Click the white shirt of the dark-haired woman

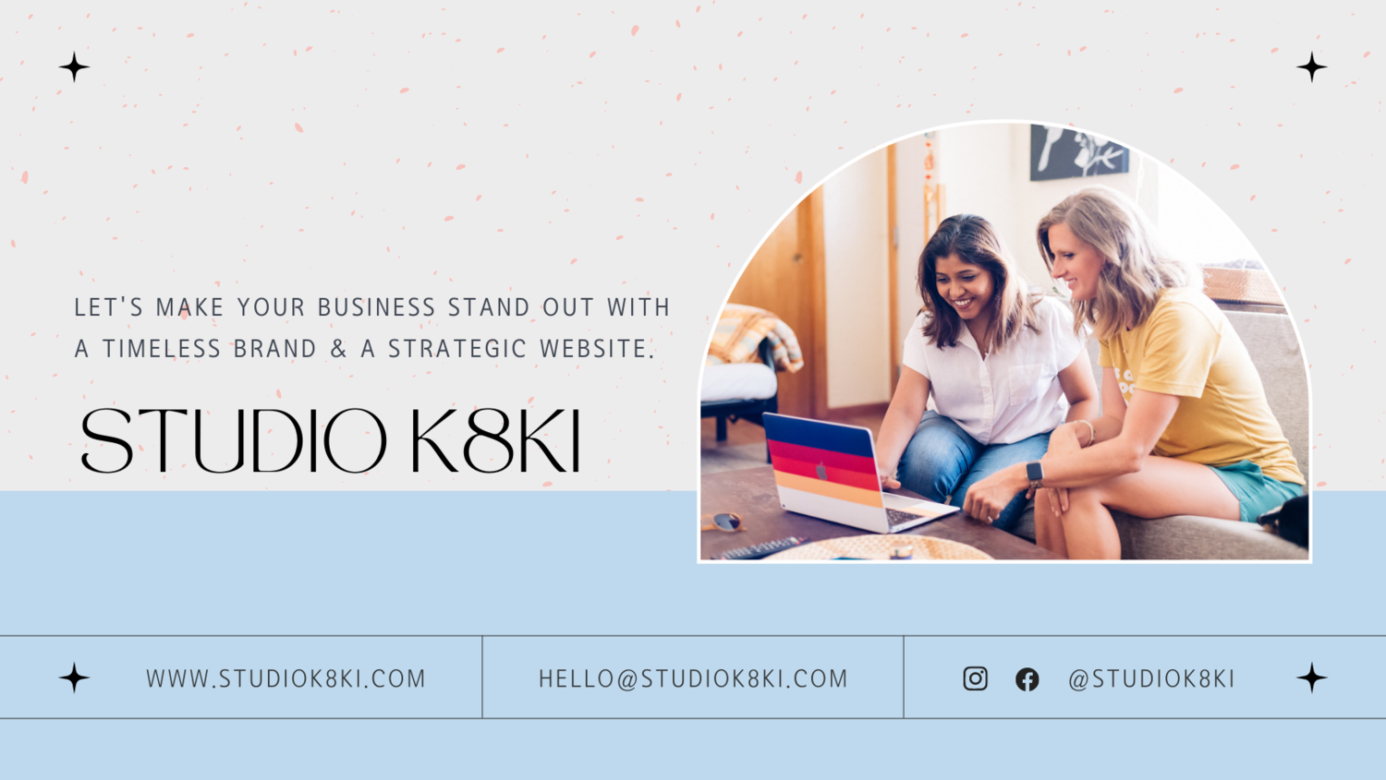click(x=993, y=374)
